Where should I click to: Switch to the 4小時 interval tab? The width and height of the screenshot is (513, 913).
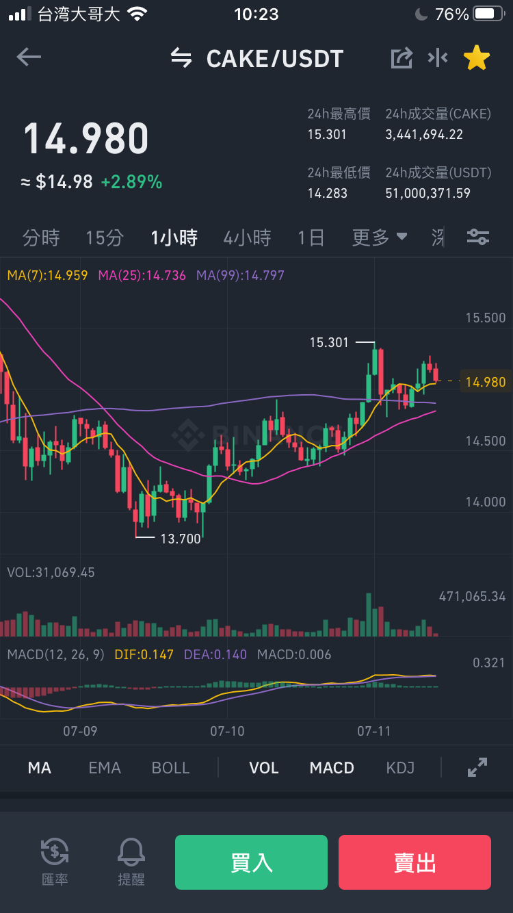[247, 237]
